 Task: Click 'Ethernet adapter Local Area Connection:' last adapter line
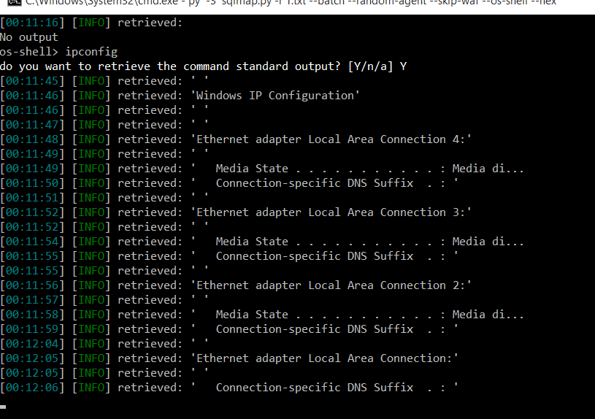coord(325,358)
